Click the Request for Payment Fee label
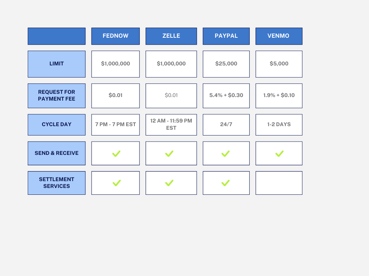369x276 pixels. 57,96
